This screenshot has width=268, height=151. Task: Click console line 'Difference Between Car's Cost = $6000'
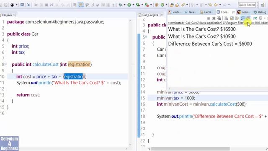[x=210, y=44]
